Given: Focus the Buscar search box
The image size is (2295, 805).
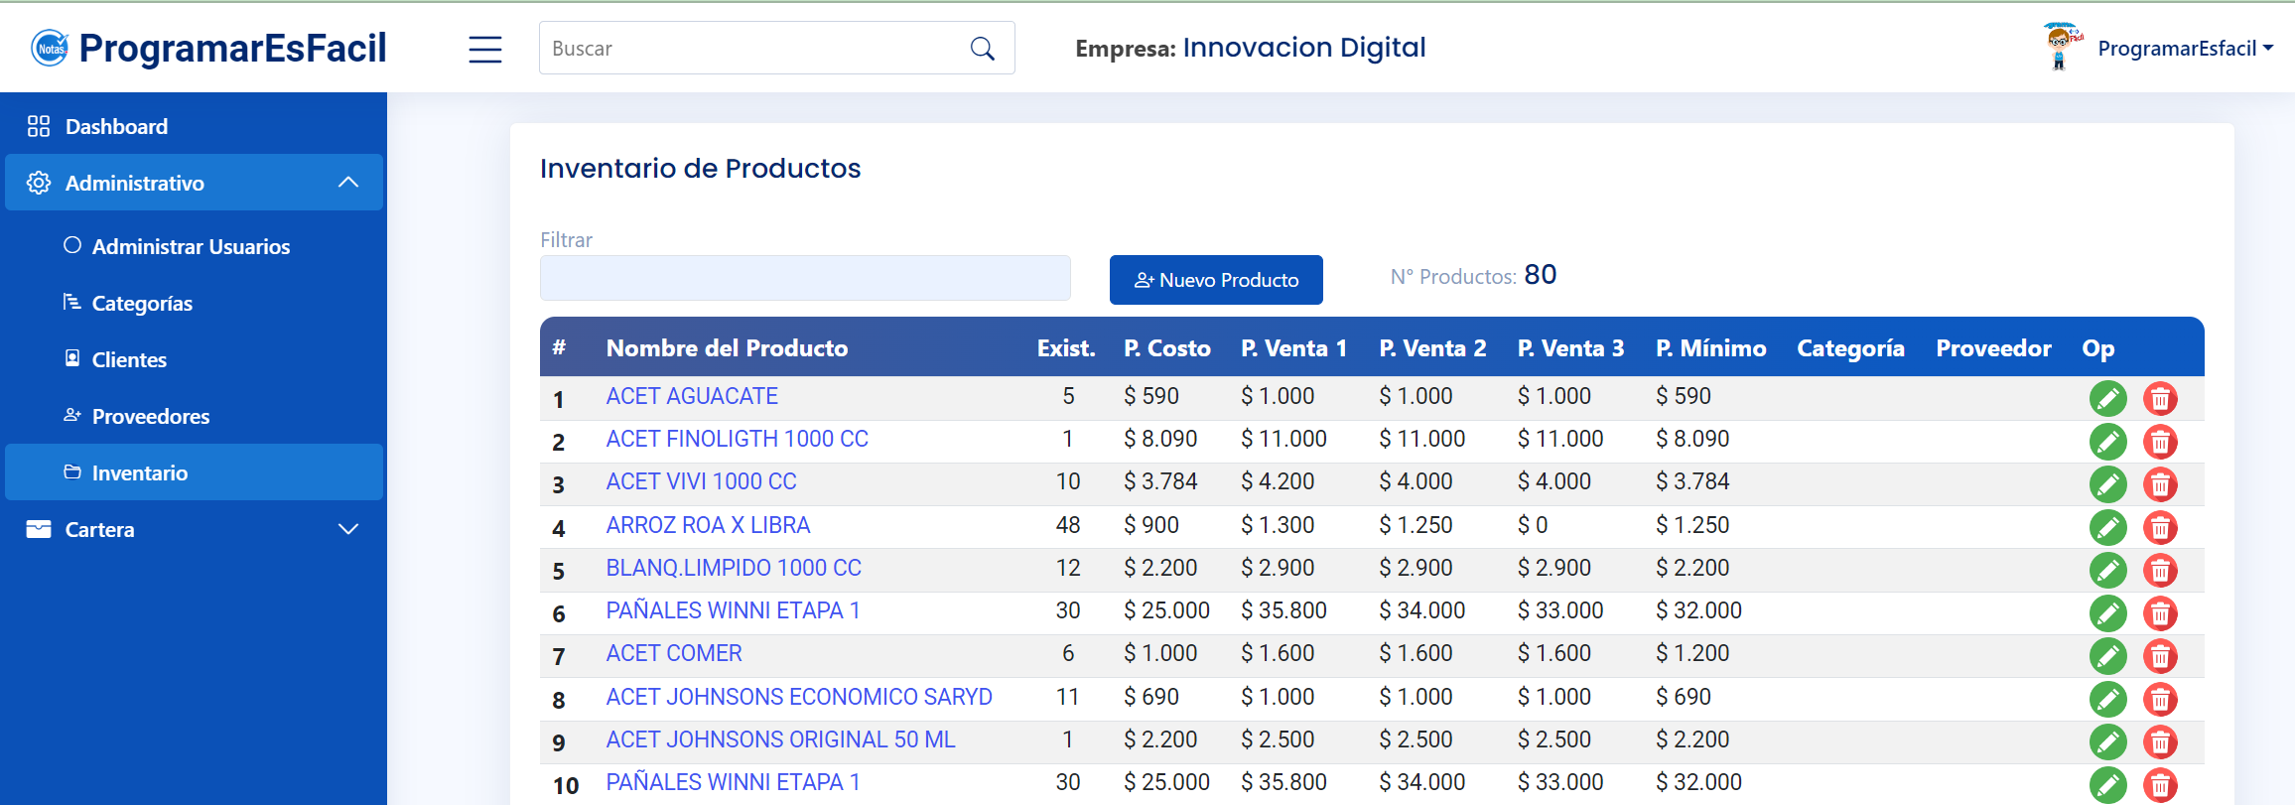Looking at the screenshot, I should tap(754, 49).
